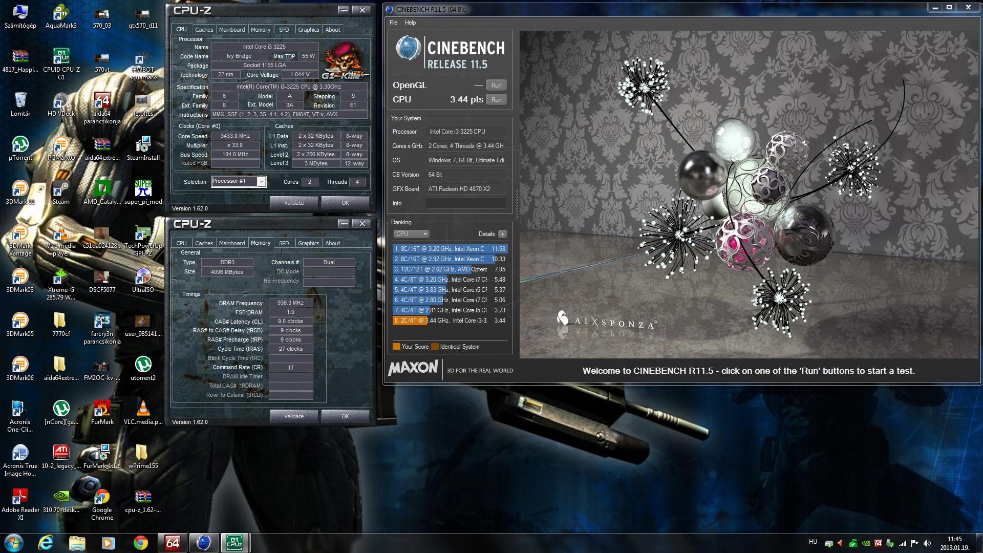983x553 pixels.
Task: Click the Windows Start button
Action: pos(14,543)
